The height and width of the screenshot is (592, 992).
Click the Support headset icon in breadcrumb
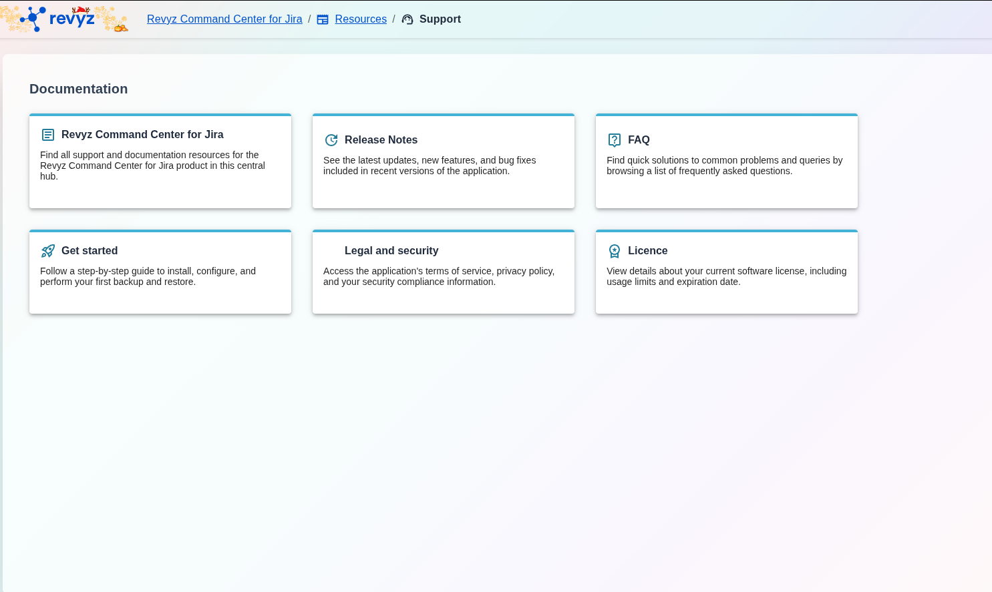point(407,19)
